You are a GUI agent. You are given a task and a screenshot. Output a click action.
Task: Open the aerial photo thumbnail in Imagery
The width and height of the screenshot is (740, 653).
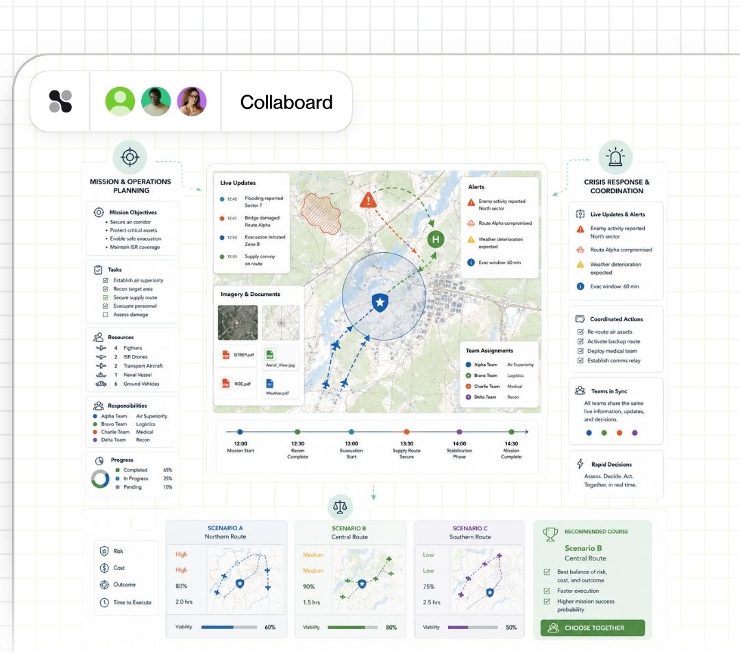pos(238,322)
